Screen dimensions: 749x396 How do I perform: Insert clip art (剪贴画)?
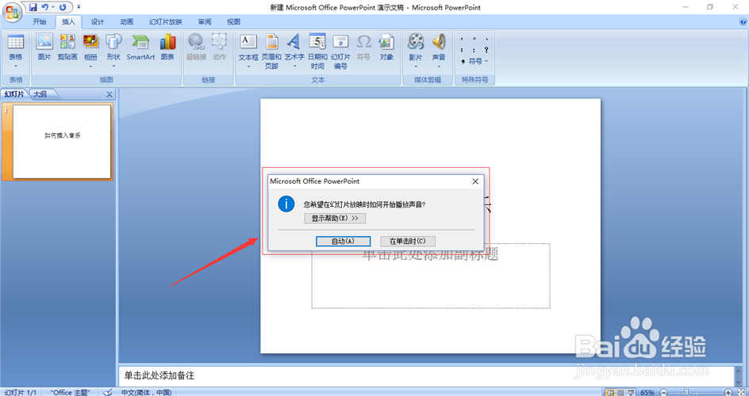coord(67,48)
